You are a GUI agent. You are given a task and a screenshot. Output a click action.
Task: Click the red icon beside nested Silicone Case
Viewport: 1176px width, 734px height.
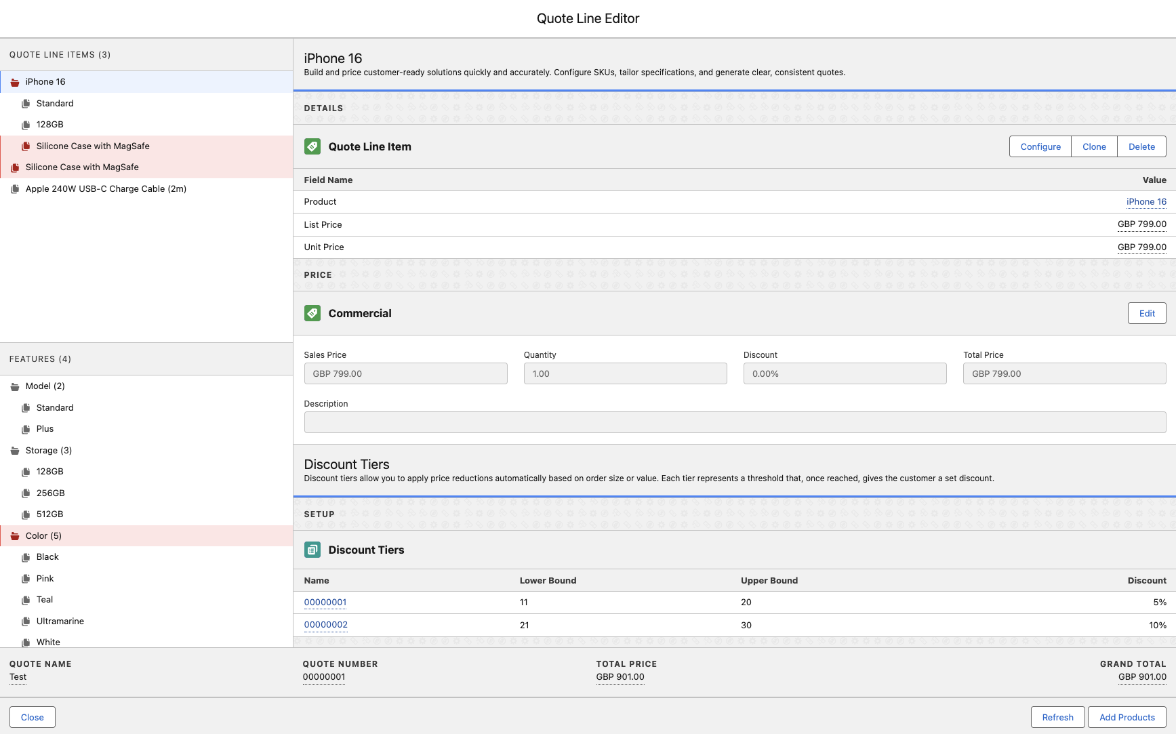[26, 146]
